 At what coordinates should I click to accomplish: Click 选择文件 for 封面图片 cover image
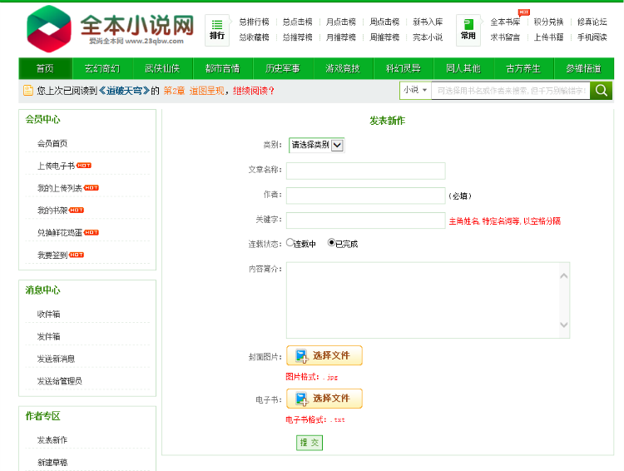324,356
